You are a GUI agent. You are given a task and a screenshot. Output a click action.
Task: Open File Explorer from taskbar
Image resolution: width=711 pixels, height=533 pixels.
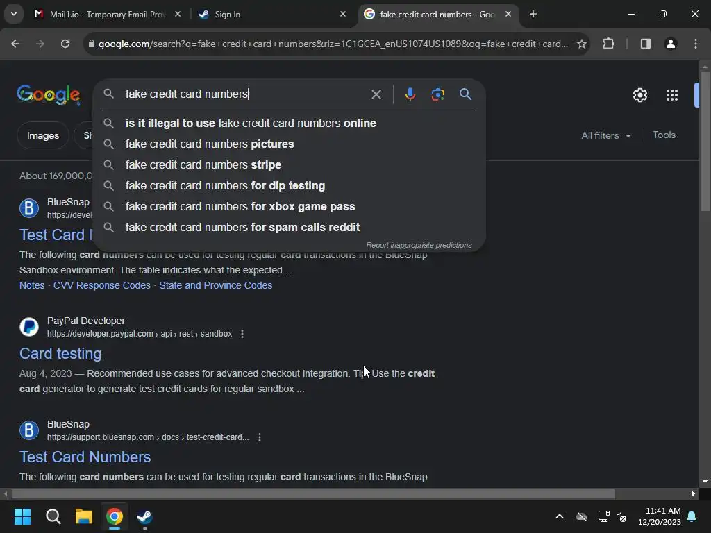(84, 516)
